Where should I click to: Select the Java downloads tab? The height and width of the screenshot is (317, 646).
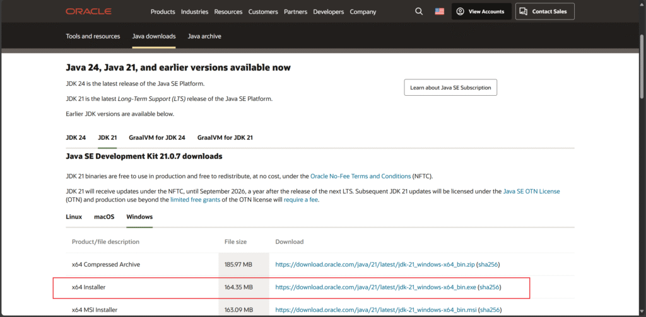coord(154,36)
